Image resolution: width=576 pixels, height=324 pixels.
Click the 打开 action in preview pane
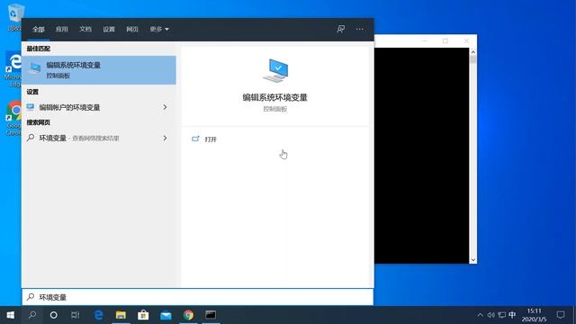[x=204, y=139]
